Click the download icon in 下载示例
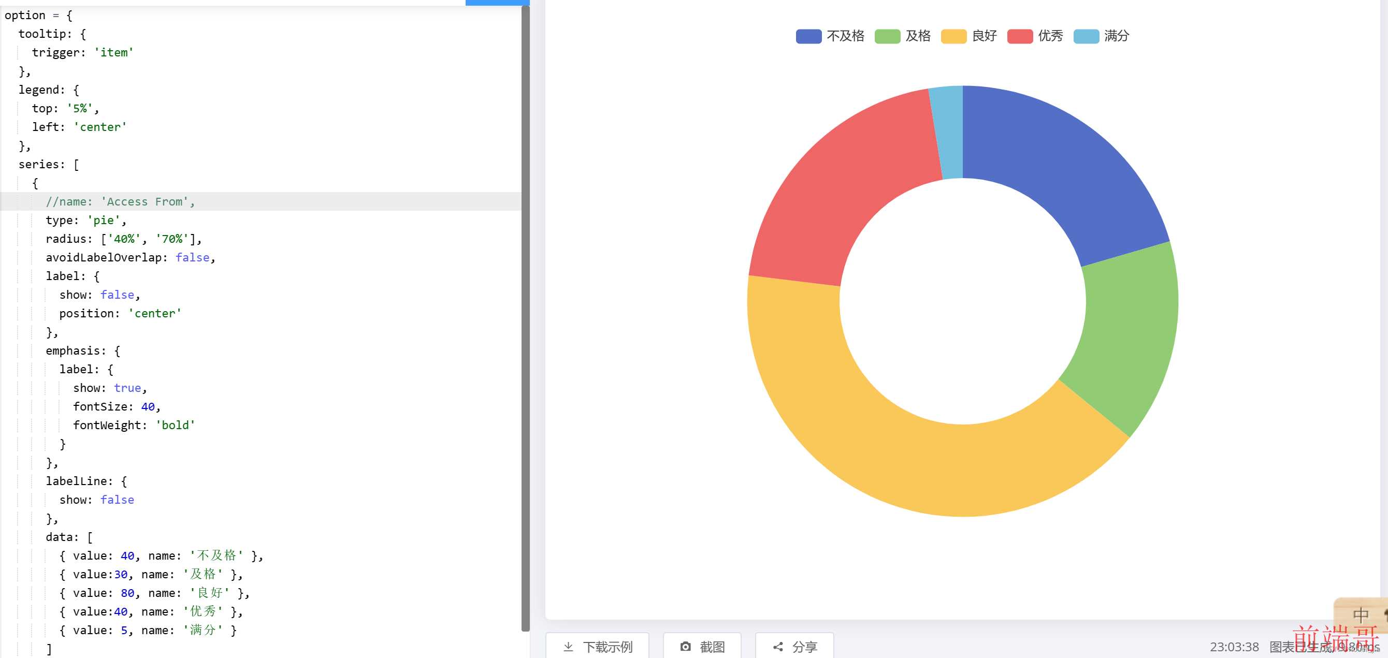Screen dimensions: 1388x658 pyautogui.click(x=568, y=646)
